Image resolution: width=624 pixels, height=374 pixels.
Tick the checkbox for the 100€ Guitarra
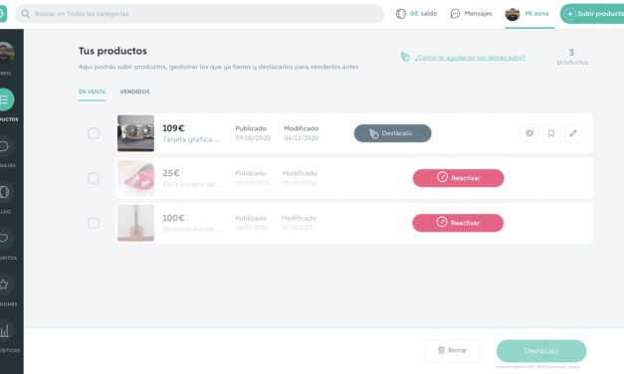[94, 223]
